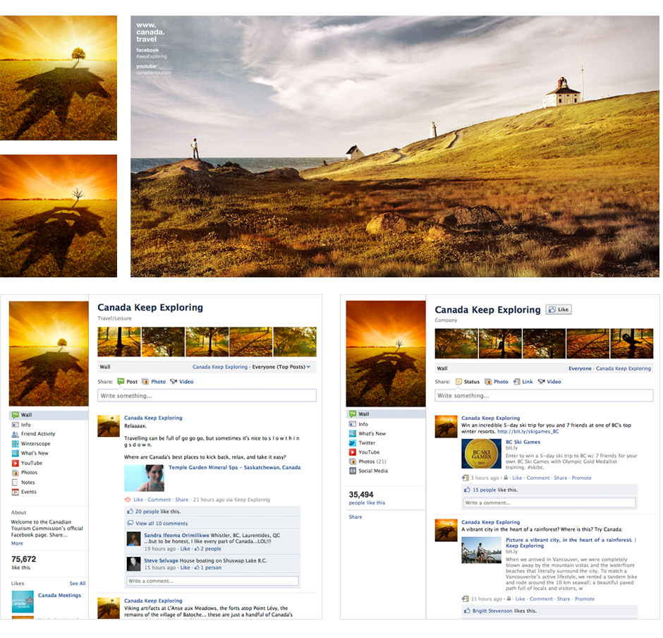Click the What's New icon on the Company page
663x638 pixels.
pyautogui.click(x=353, y=433)
